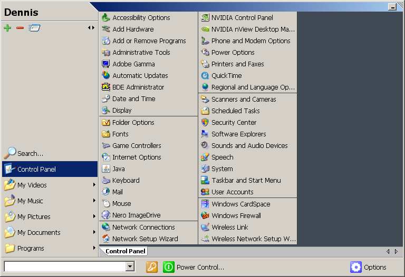The width and height of the screenshot is (405, 277).
Task: Click Network Connections entry
Action: coord(149,227)
